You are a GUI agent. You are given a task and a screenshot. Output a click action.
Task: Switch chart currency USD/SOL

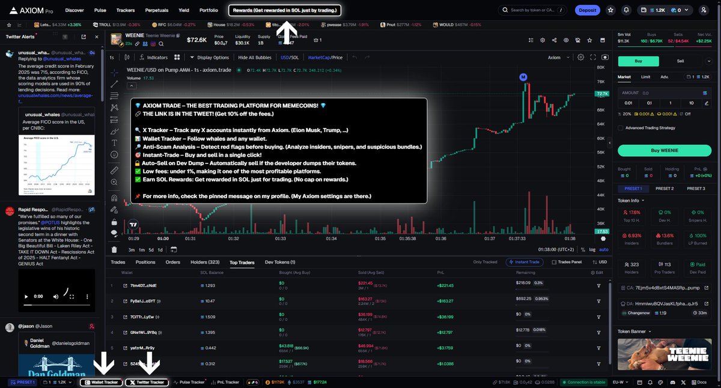[290, 58]
